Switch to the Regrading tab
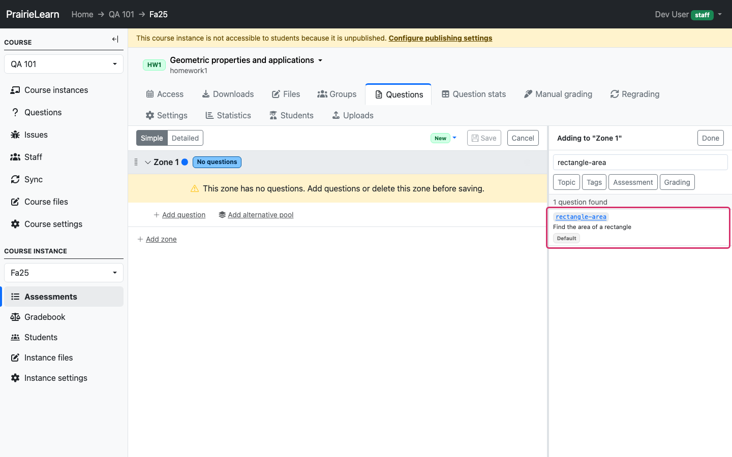This screenshot has width=732, height=457. click(635, 94)
